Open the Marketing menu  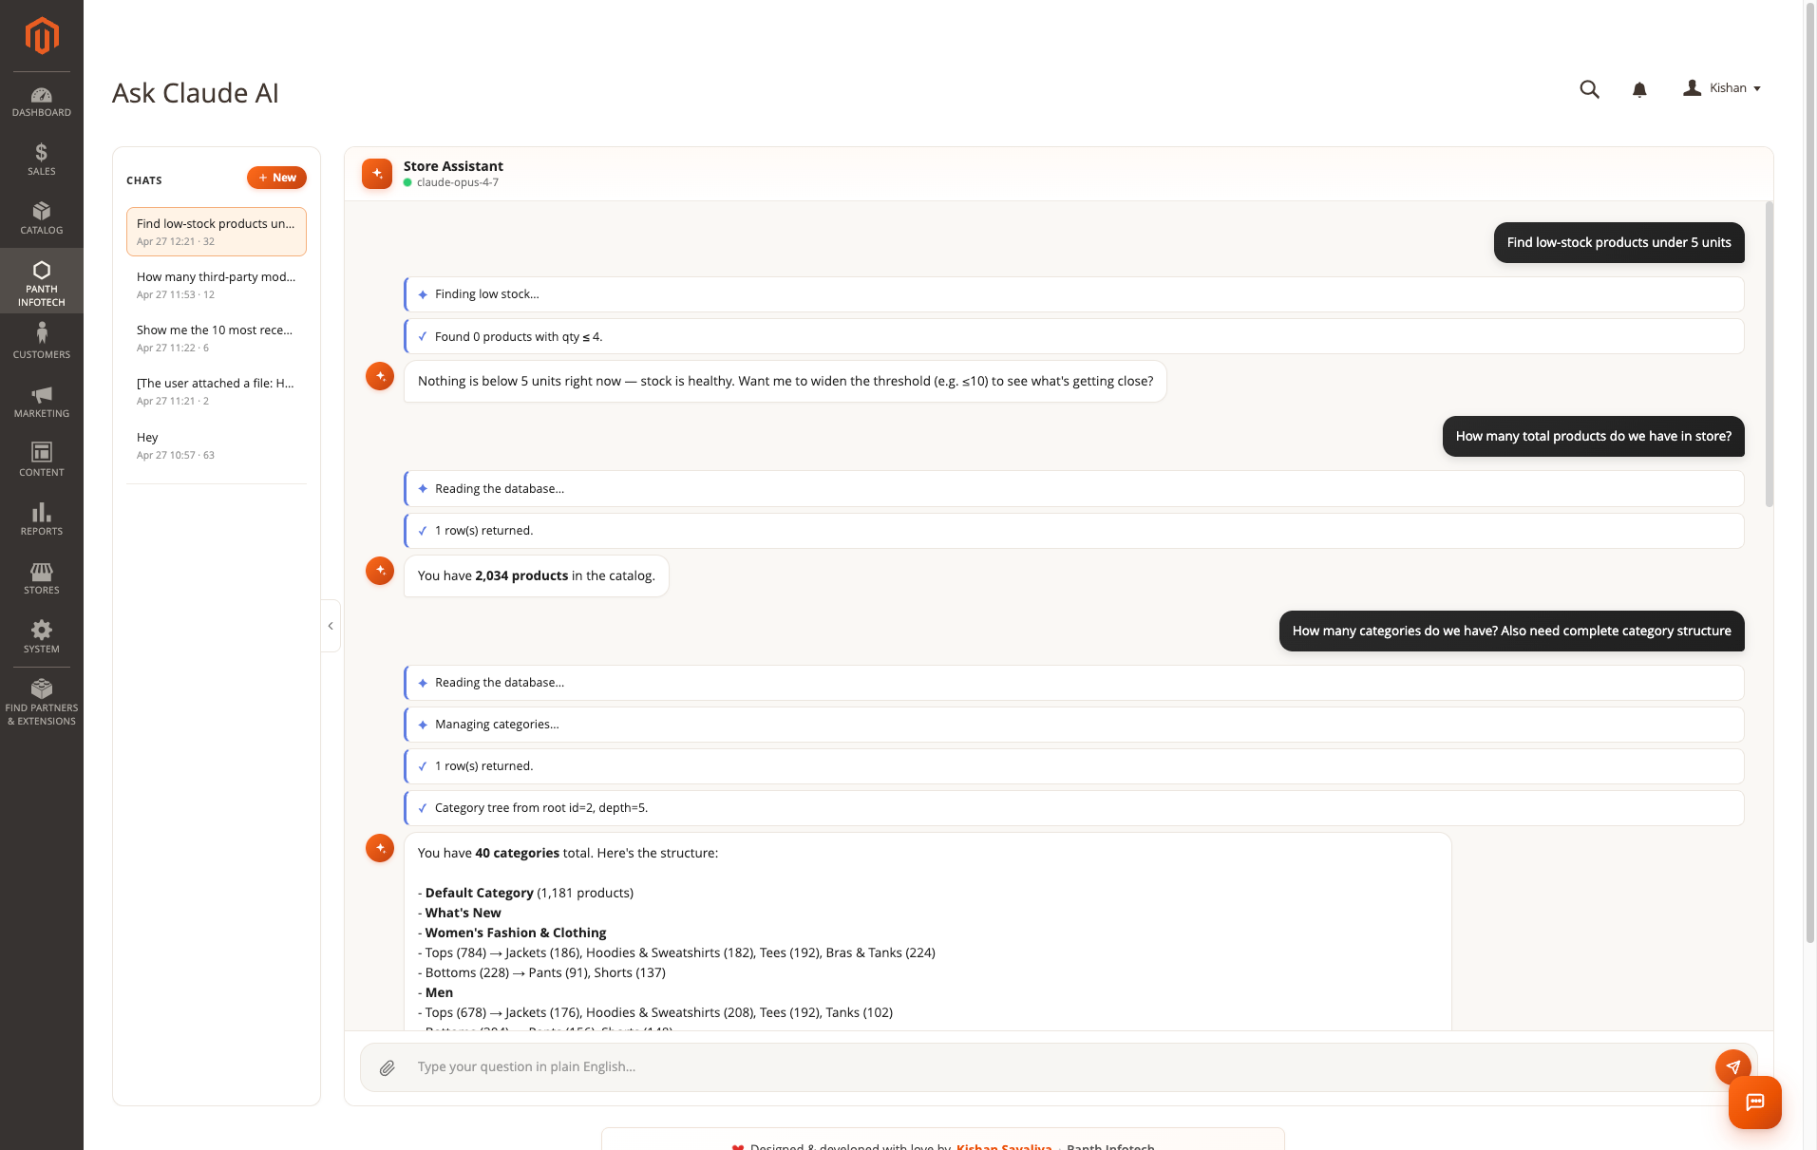coord(41,403)
